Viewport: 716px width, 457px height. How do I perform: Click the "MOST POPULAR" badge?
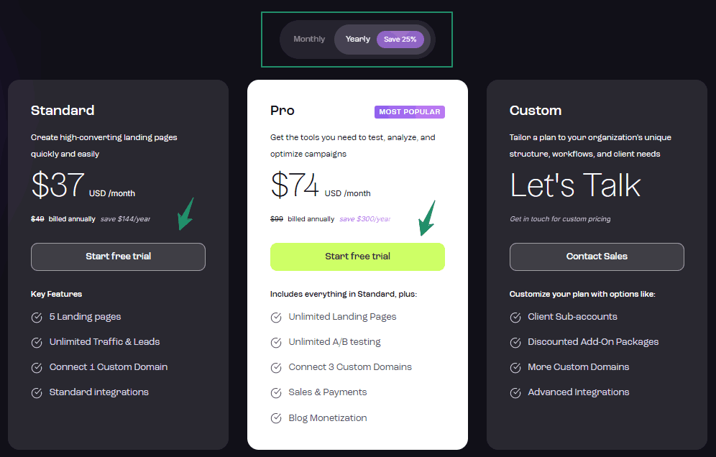[409, 111]
